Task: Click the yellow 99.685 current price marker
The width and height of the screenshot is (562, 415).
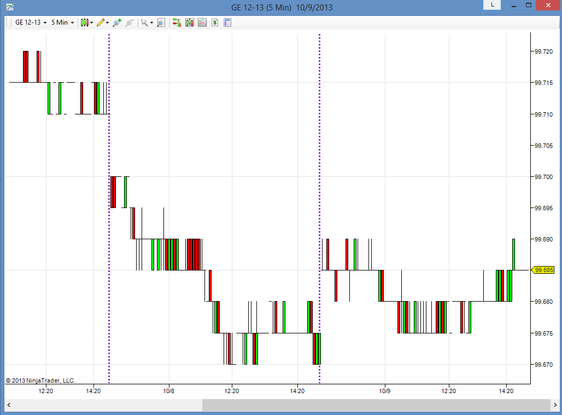Action: (x=543, y=270)
